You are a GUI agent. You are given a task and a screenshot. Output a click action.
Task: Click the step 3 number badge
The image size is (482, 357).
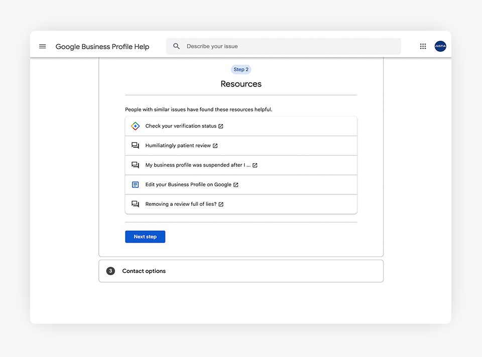click(110, 271)
